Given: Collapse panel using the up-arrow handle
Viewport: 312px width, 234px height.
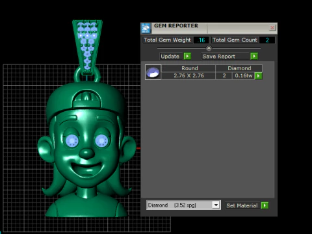Looking at the screenshot, I should (209, 48).
